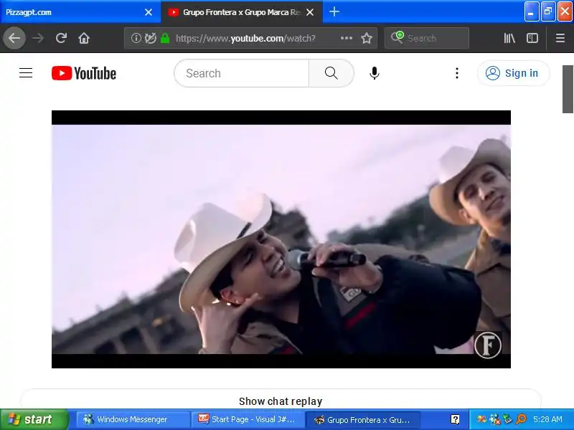Open the page actions three-dot menu
This screenshot has height=430, width=574.
pos(347,38)
